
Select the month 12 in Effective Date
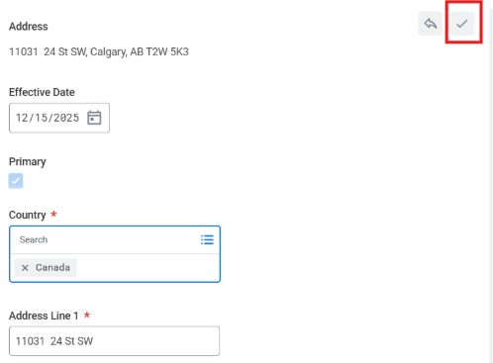click(22, 118)
